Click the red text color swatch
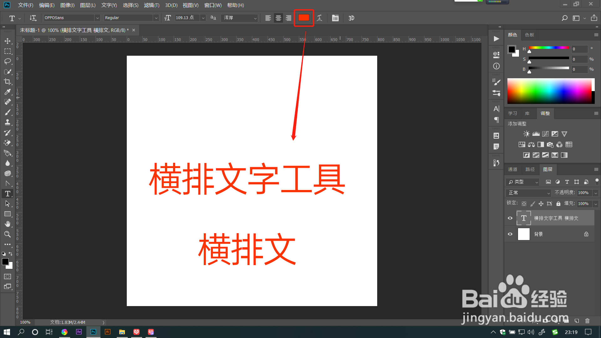The height and width of the screenshot is (338, 601). point(304,18)
